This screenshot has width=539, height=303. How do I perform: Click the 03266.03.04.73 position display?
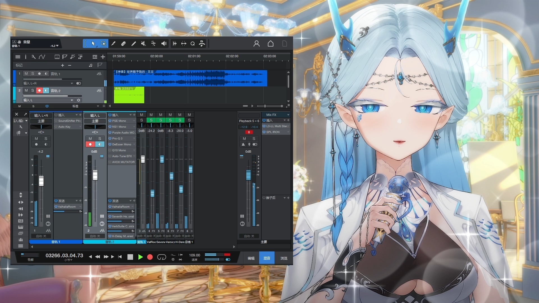coord(64,256)
